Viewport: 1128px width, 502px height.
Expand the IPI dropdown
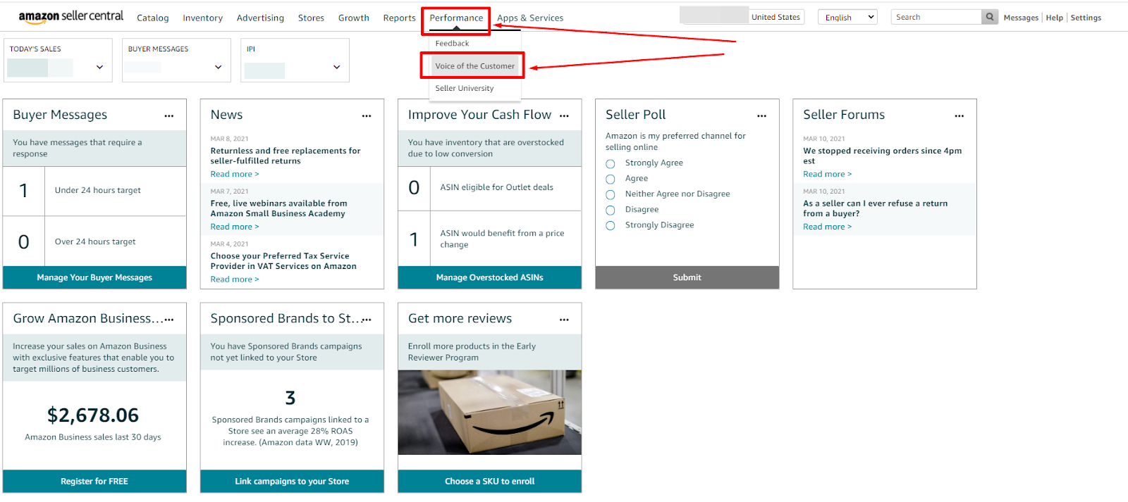click(x=336, y=67)
